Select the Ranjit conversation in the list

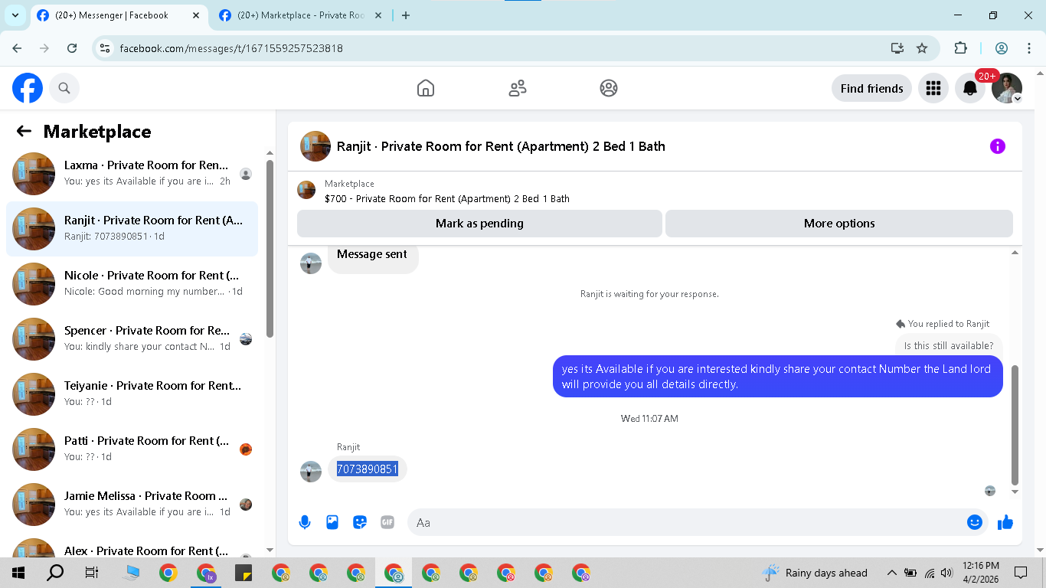pyautogui.click(x=132, y=229)
